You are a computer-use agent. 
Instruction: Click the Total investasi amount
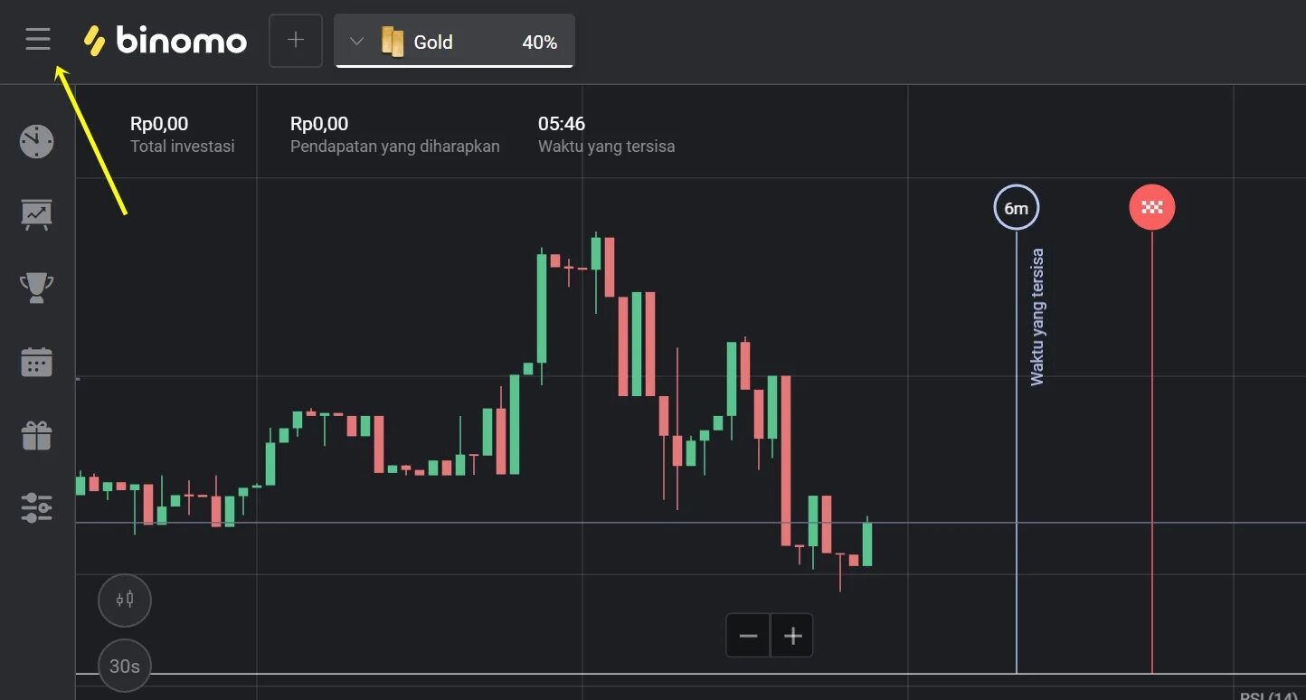point(159,124)
